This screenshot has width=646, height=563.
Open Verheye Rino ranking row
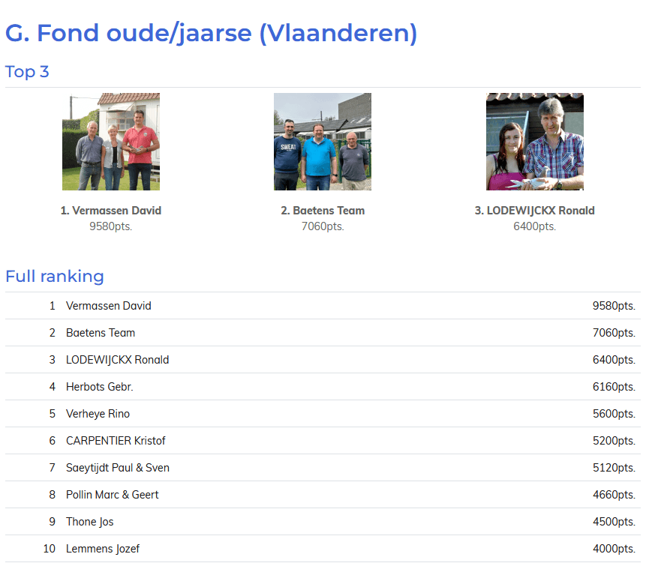(x=98, y=414)
